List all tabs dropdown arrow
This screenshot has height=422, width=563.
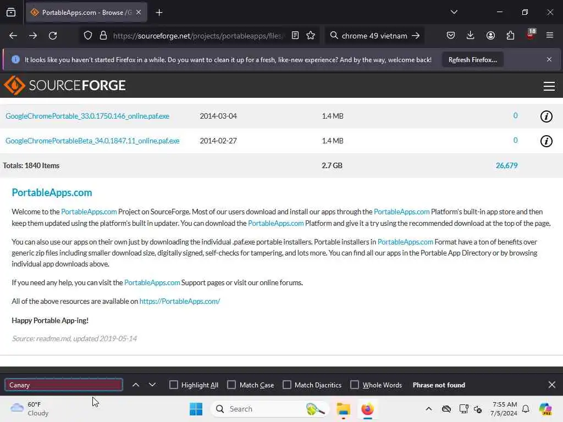454,12
